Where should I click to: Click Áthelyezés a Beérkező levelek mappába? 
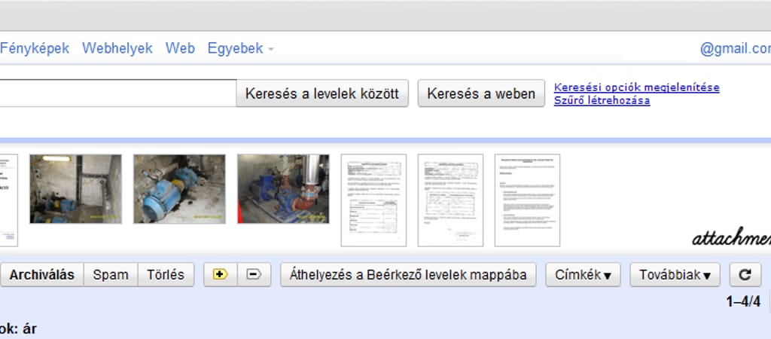(x=408, y=275)
